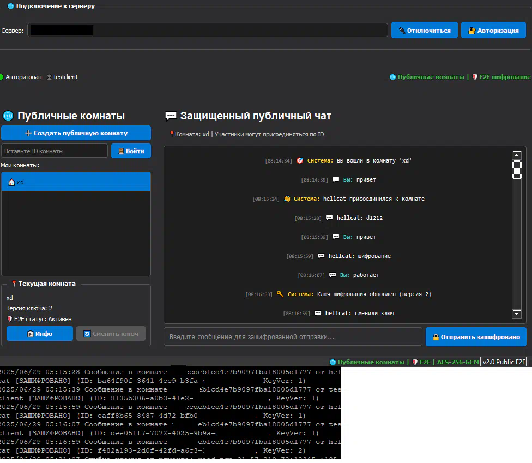The height and width of the screenshot is (463, 532).
Task: Click the hand icon in hellcat joined message
Action: tap(287, 199)
